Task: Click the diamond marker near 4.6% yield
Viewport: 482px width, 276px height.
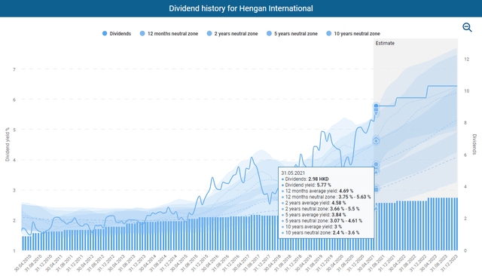Action: pyautogui.click(x=376, y=141)
